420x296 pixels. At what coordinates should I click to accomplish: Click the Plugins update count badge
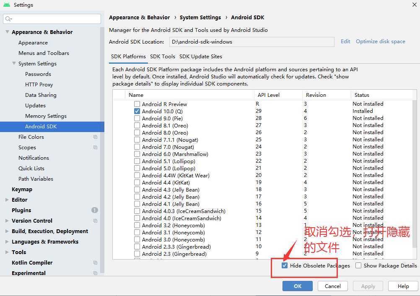coord(95,210)
